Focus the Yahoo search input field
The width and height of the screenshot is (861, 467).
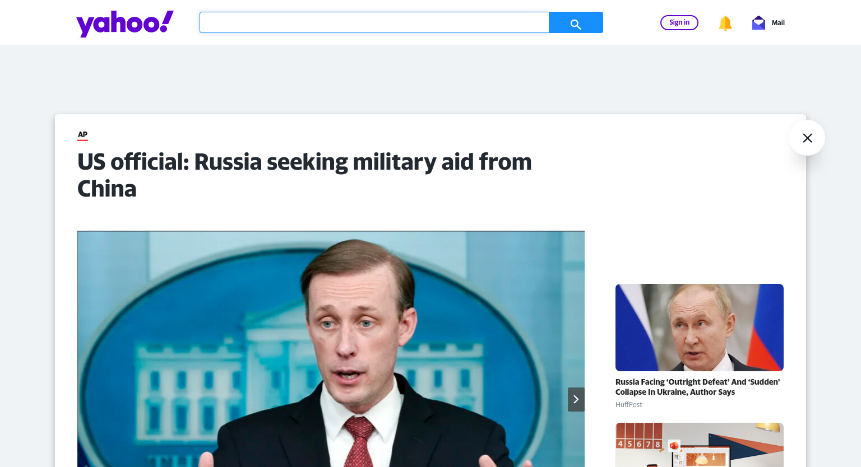pos(374,22)
